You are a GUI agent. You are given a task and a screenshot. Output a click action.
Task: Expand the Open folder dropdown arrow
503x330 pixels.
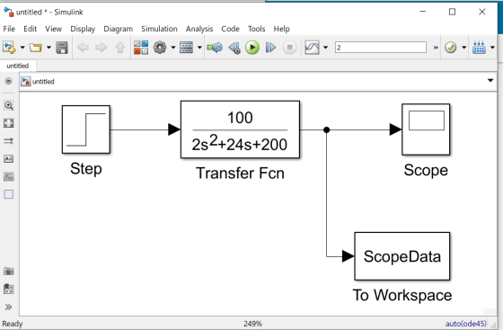point(49,48)
